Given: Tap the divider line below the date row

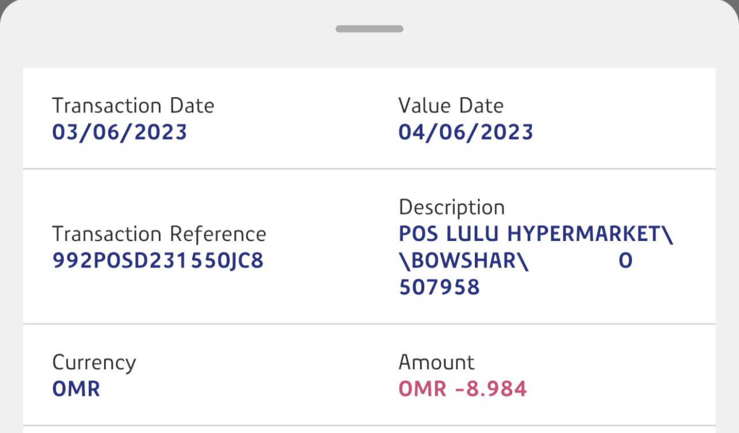Looking at the screenshot, I should pos(369,169).
